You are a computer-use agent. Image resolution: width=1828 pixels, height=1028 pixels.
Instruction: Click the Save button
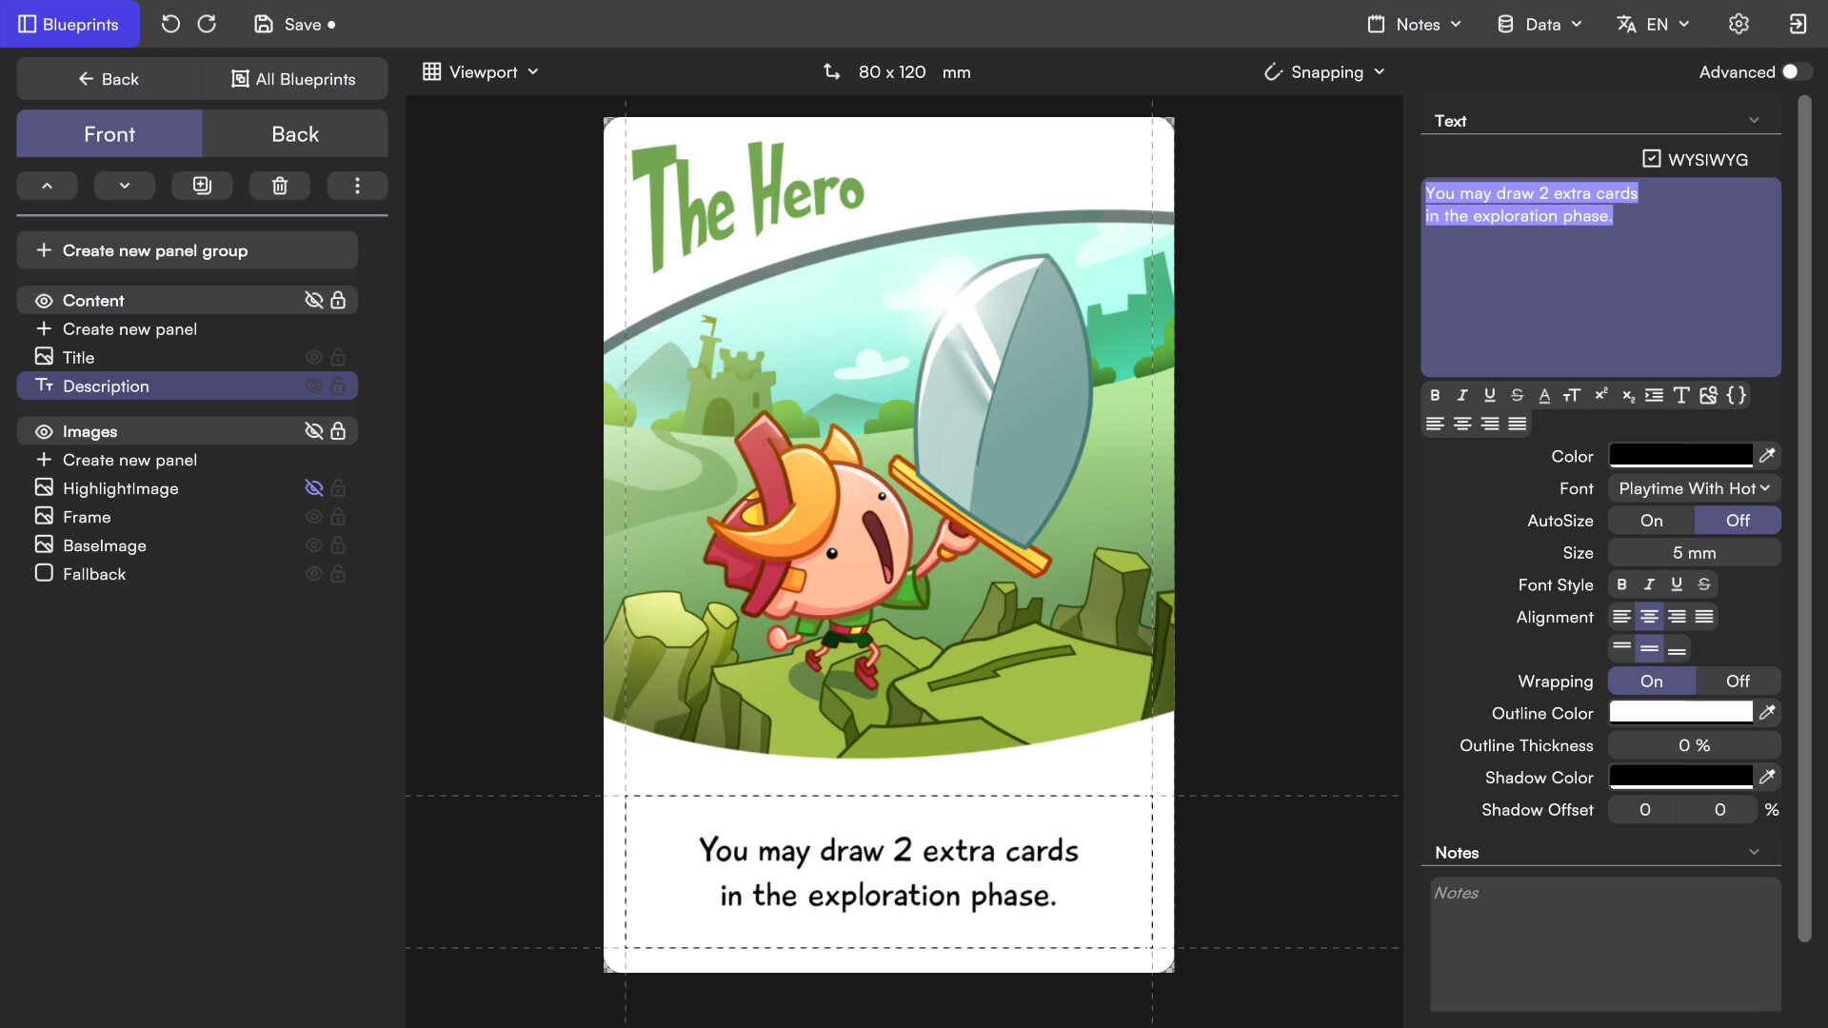(294, 24)
